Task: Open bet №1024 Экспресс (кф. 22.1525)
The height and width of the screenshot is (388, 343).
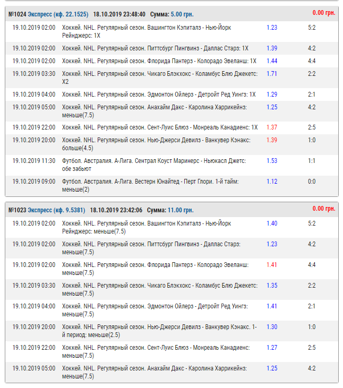Action: 48,14
